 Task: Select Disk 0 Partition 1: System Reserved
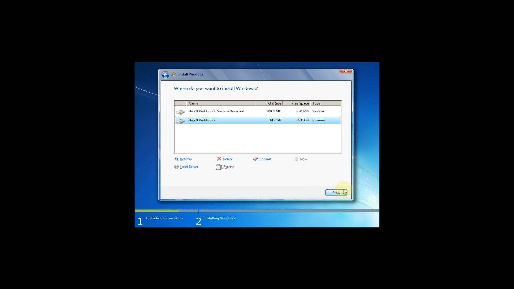[258, 111]
